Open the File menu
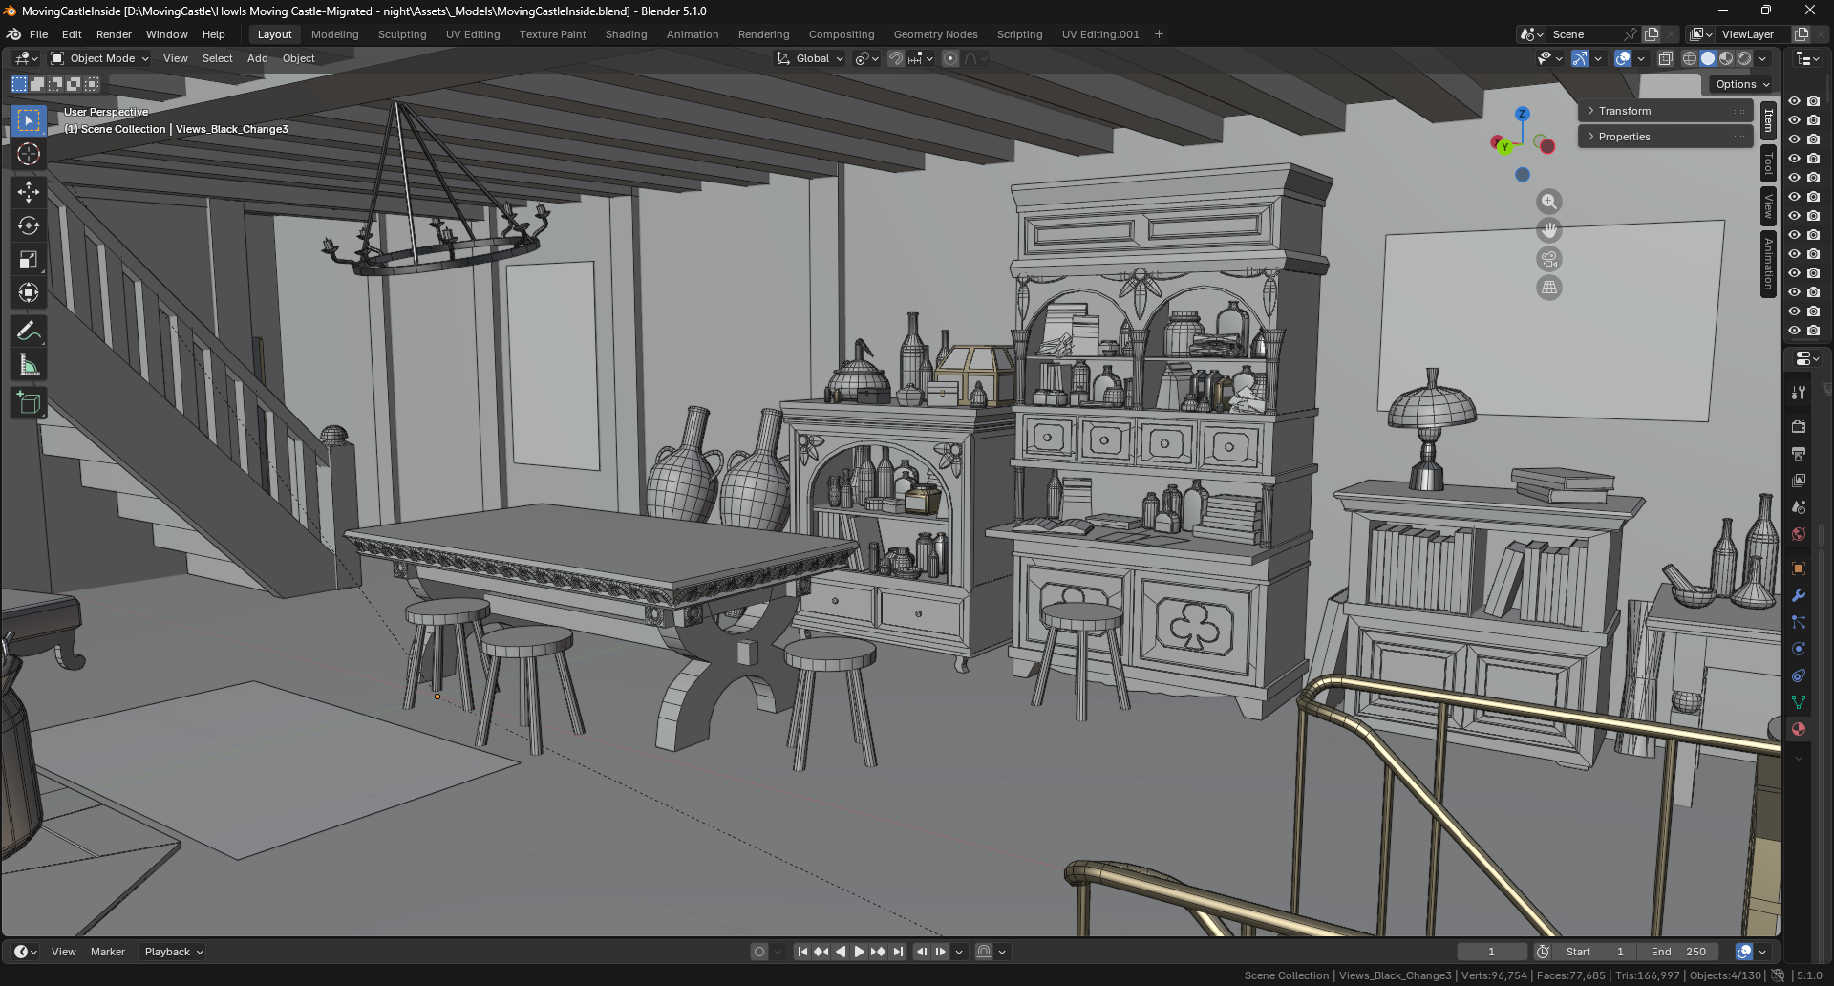 tap(38, 34)
